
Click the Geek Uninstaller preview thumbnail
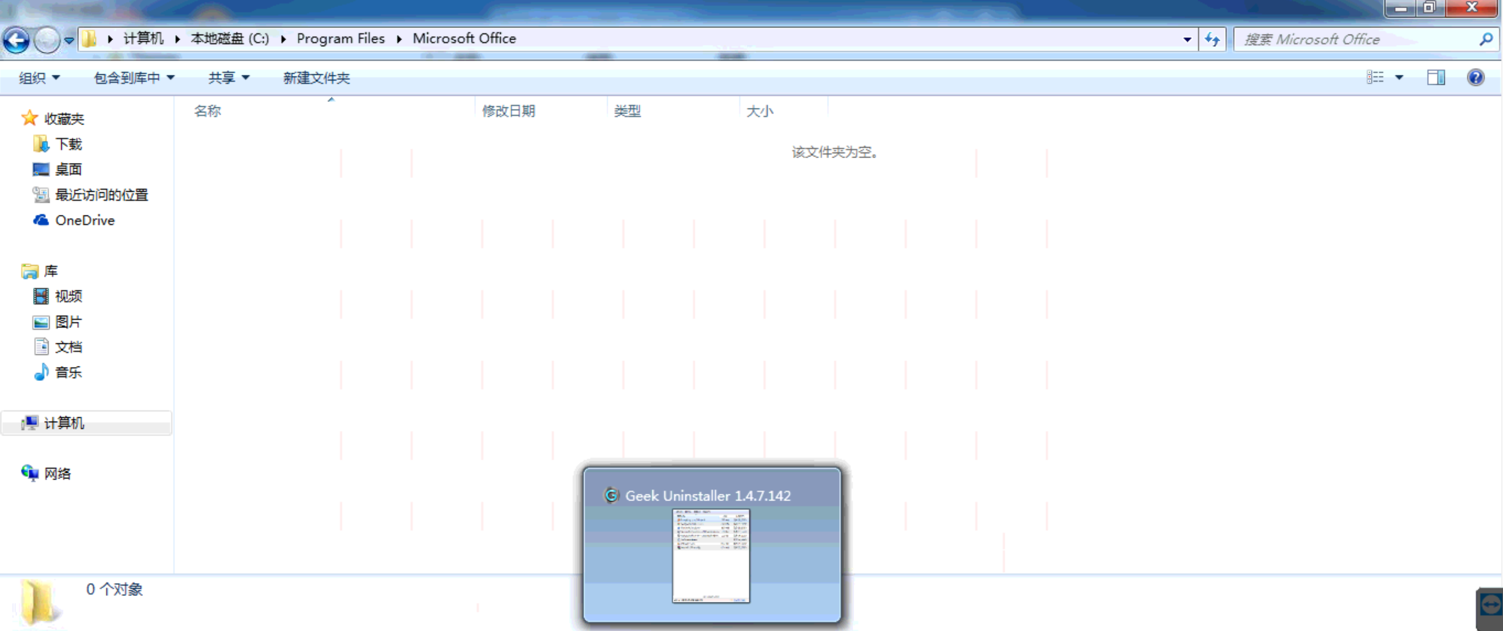711,555
